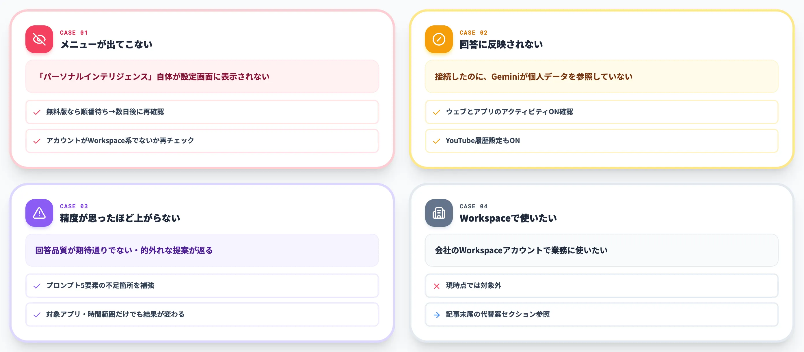This screenshot has width=804, height=352.
Task: Click the heading 回答に反映されない
Action: pyautogui.click(x=501, y=45)
